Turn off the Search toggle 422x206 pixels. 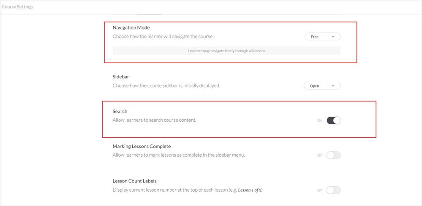333,120
